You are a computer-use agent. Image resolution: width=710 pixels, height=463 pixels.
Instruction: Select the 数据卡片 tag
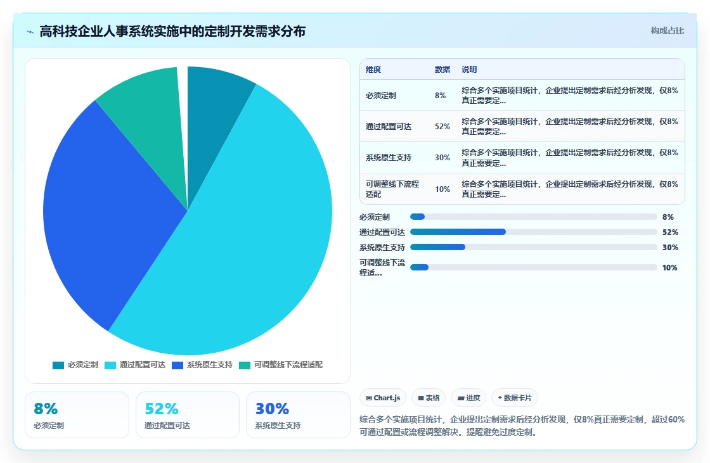point(514,398)
